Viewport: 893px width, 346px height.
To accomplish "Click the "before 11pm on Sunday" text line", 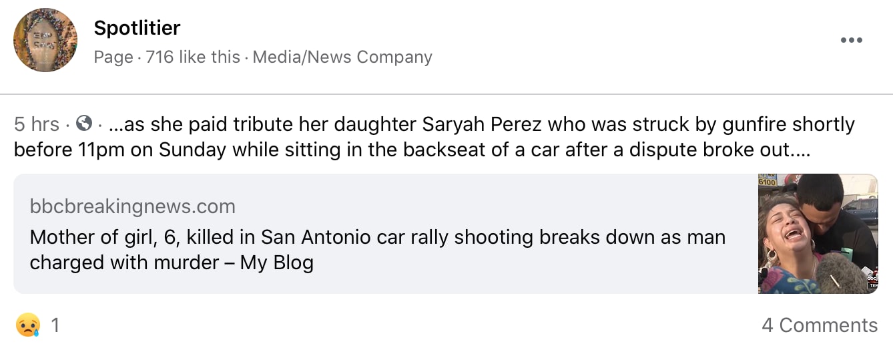I will point(120,150).
